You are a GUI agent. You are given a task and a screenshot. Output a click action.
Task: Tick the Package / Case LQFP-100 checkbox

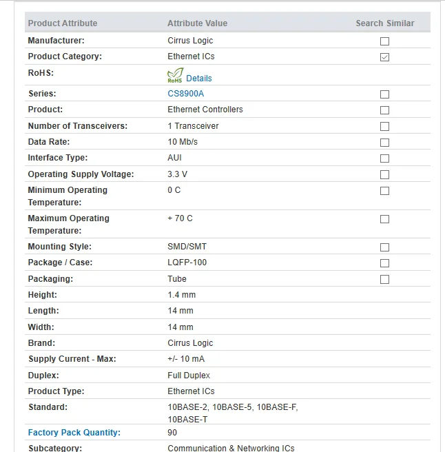(384, 263)
